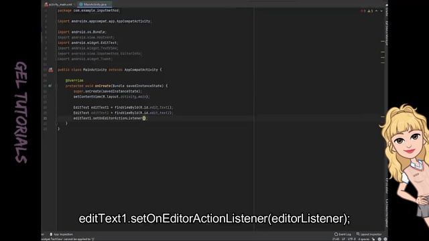This screenshot has height=241, width=429.
Task: Click import androidx.appcompat.app.AppCompatActivity line
Action: pos(105,21)
